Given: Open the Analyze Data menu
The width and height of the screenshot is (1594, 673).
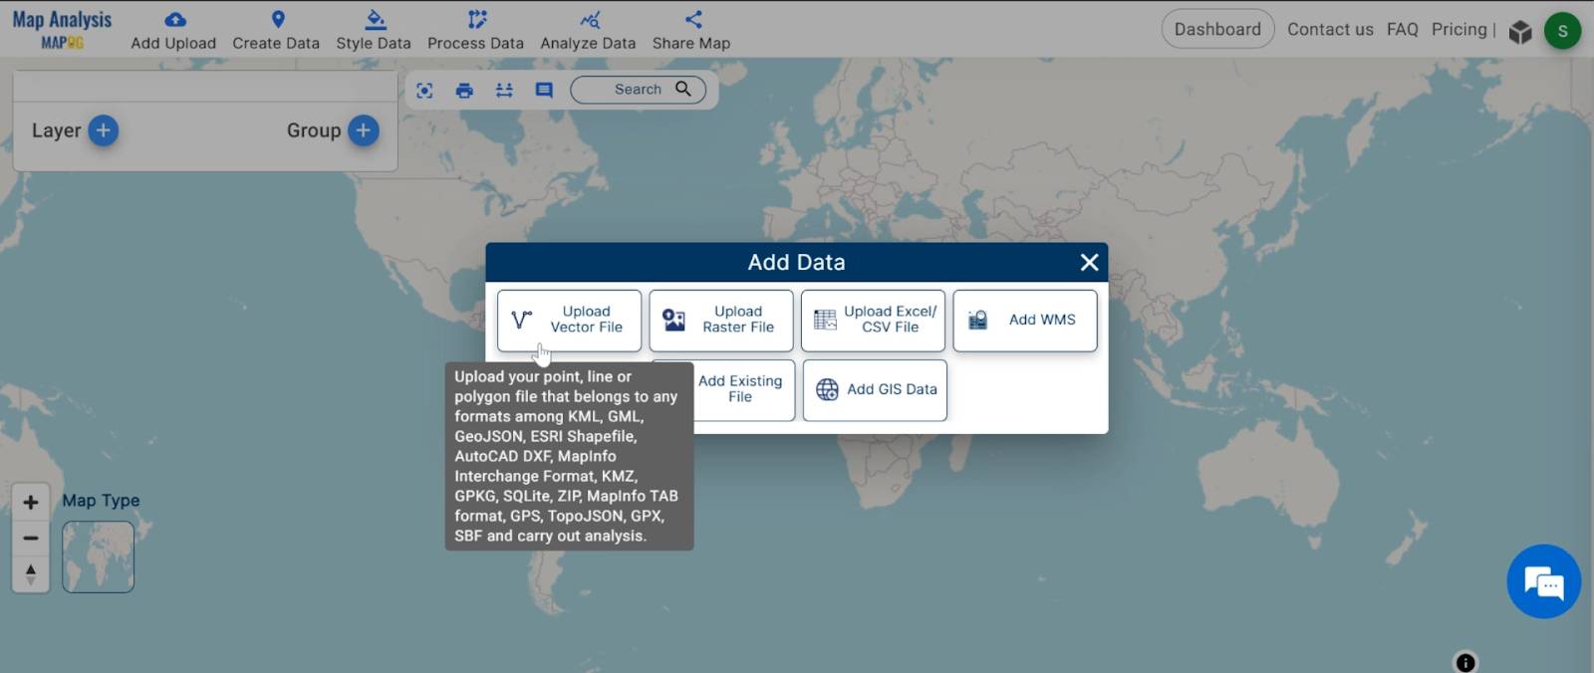Looking at the screenshot, I should pyautogui.click(x=588, y=30).
